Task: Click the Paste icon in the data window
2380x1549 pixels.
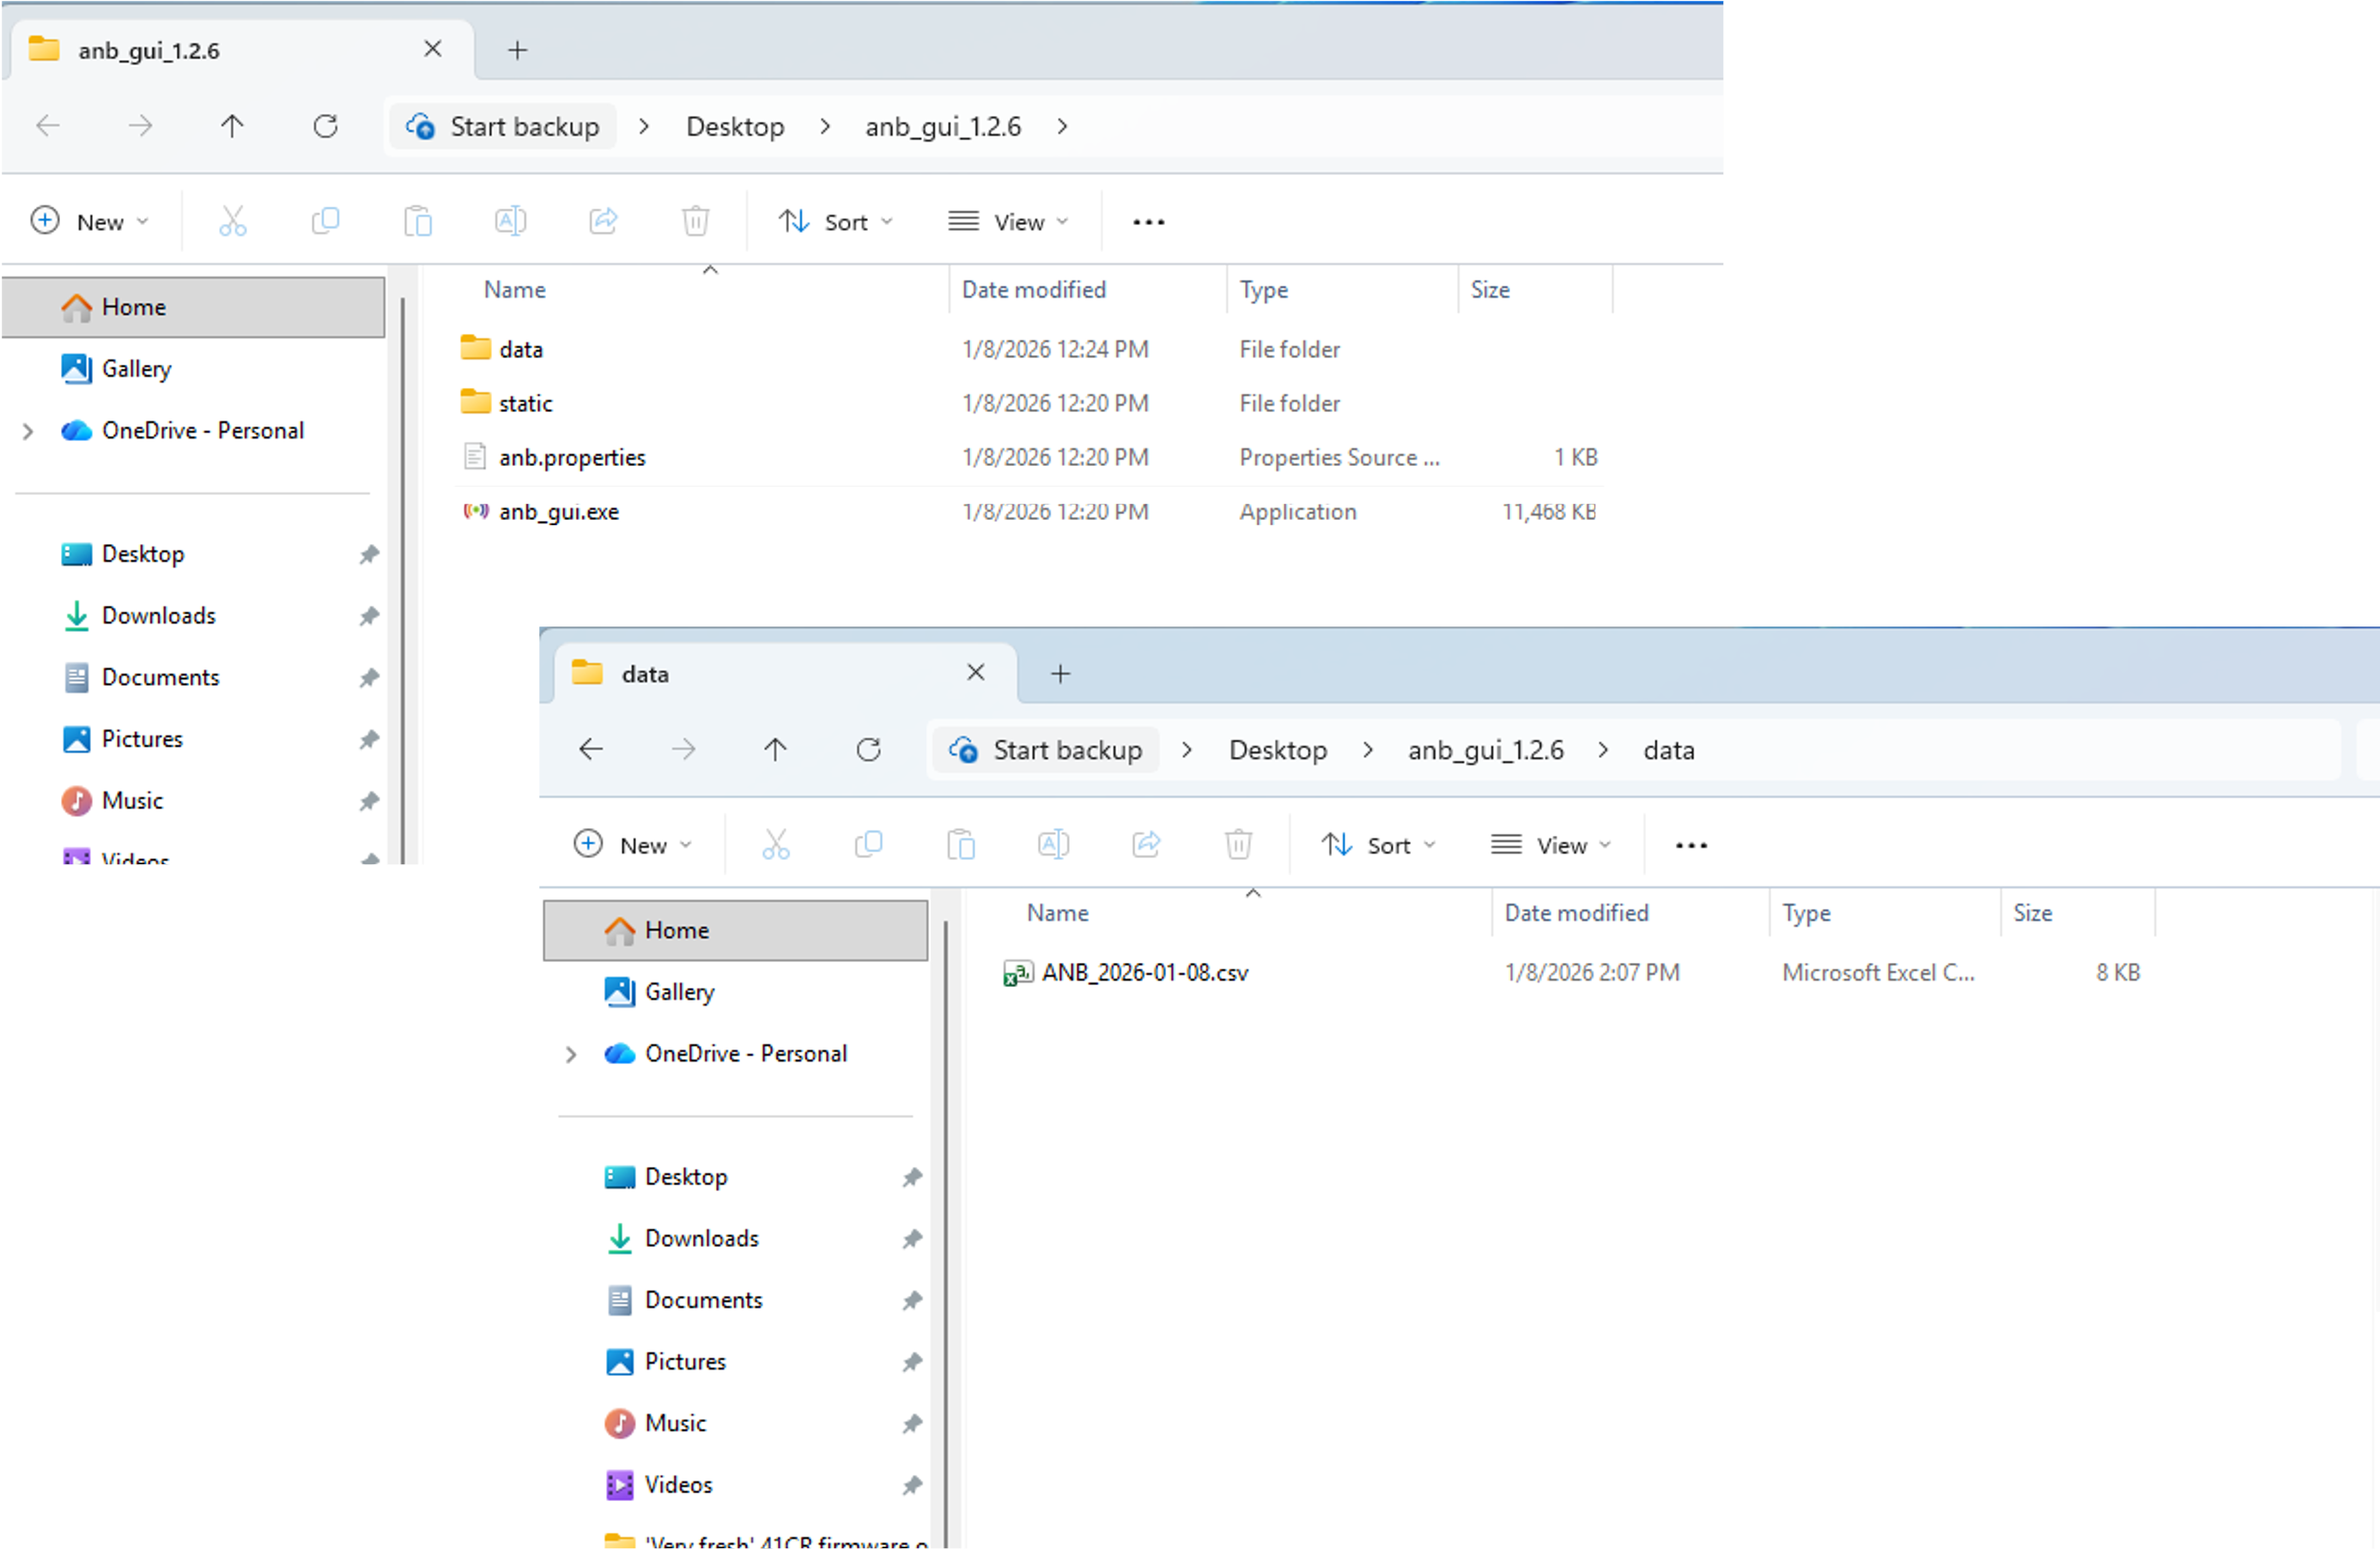Action: point(961,844)
